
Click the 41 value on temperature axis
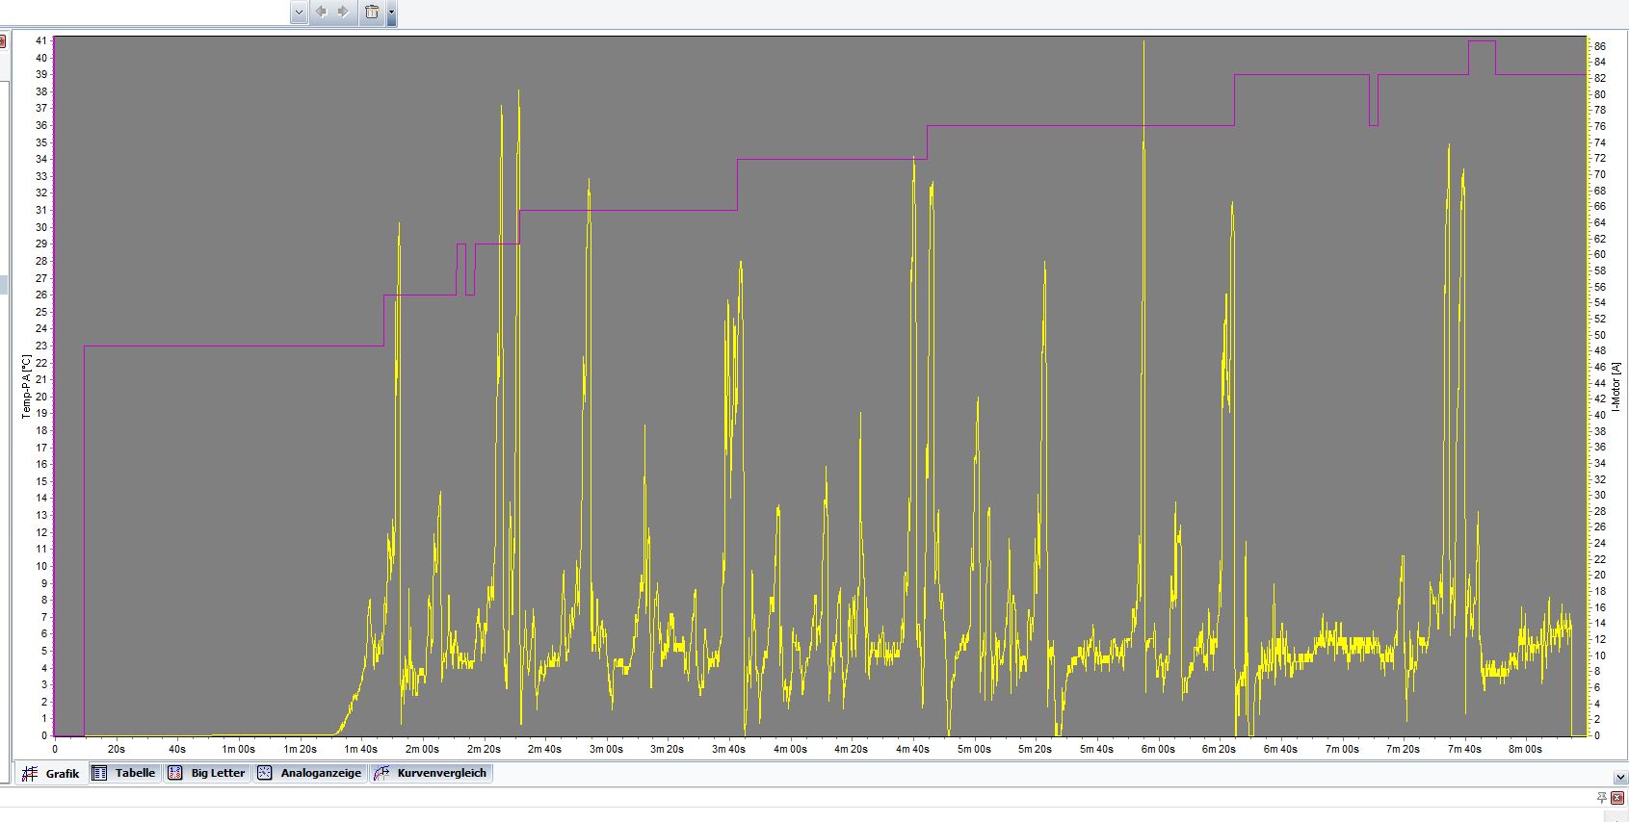click(x=40, y=40)
